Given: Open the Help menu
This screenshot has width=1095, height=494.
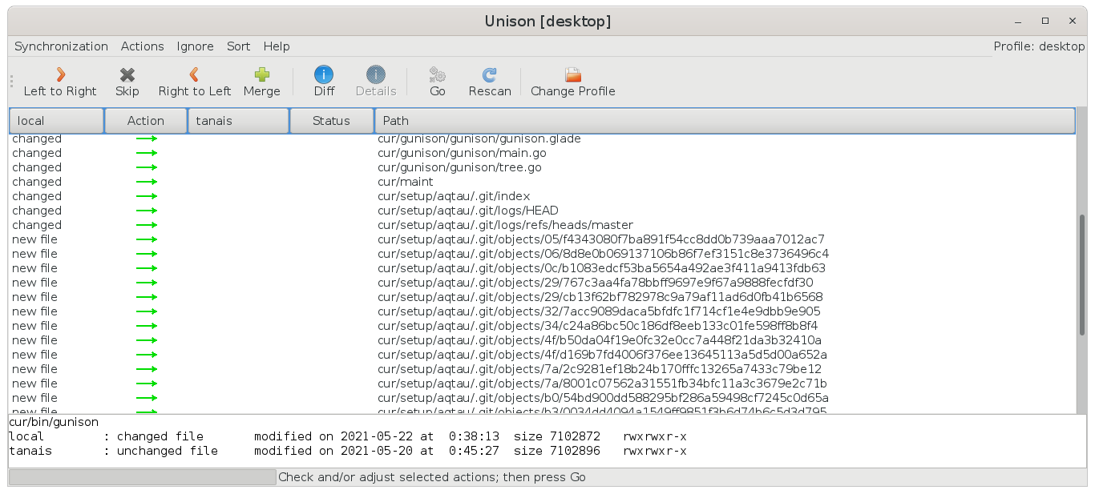Looking at the screenshot, I should pyautogui.click(x=277, y=46).
